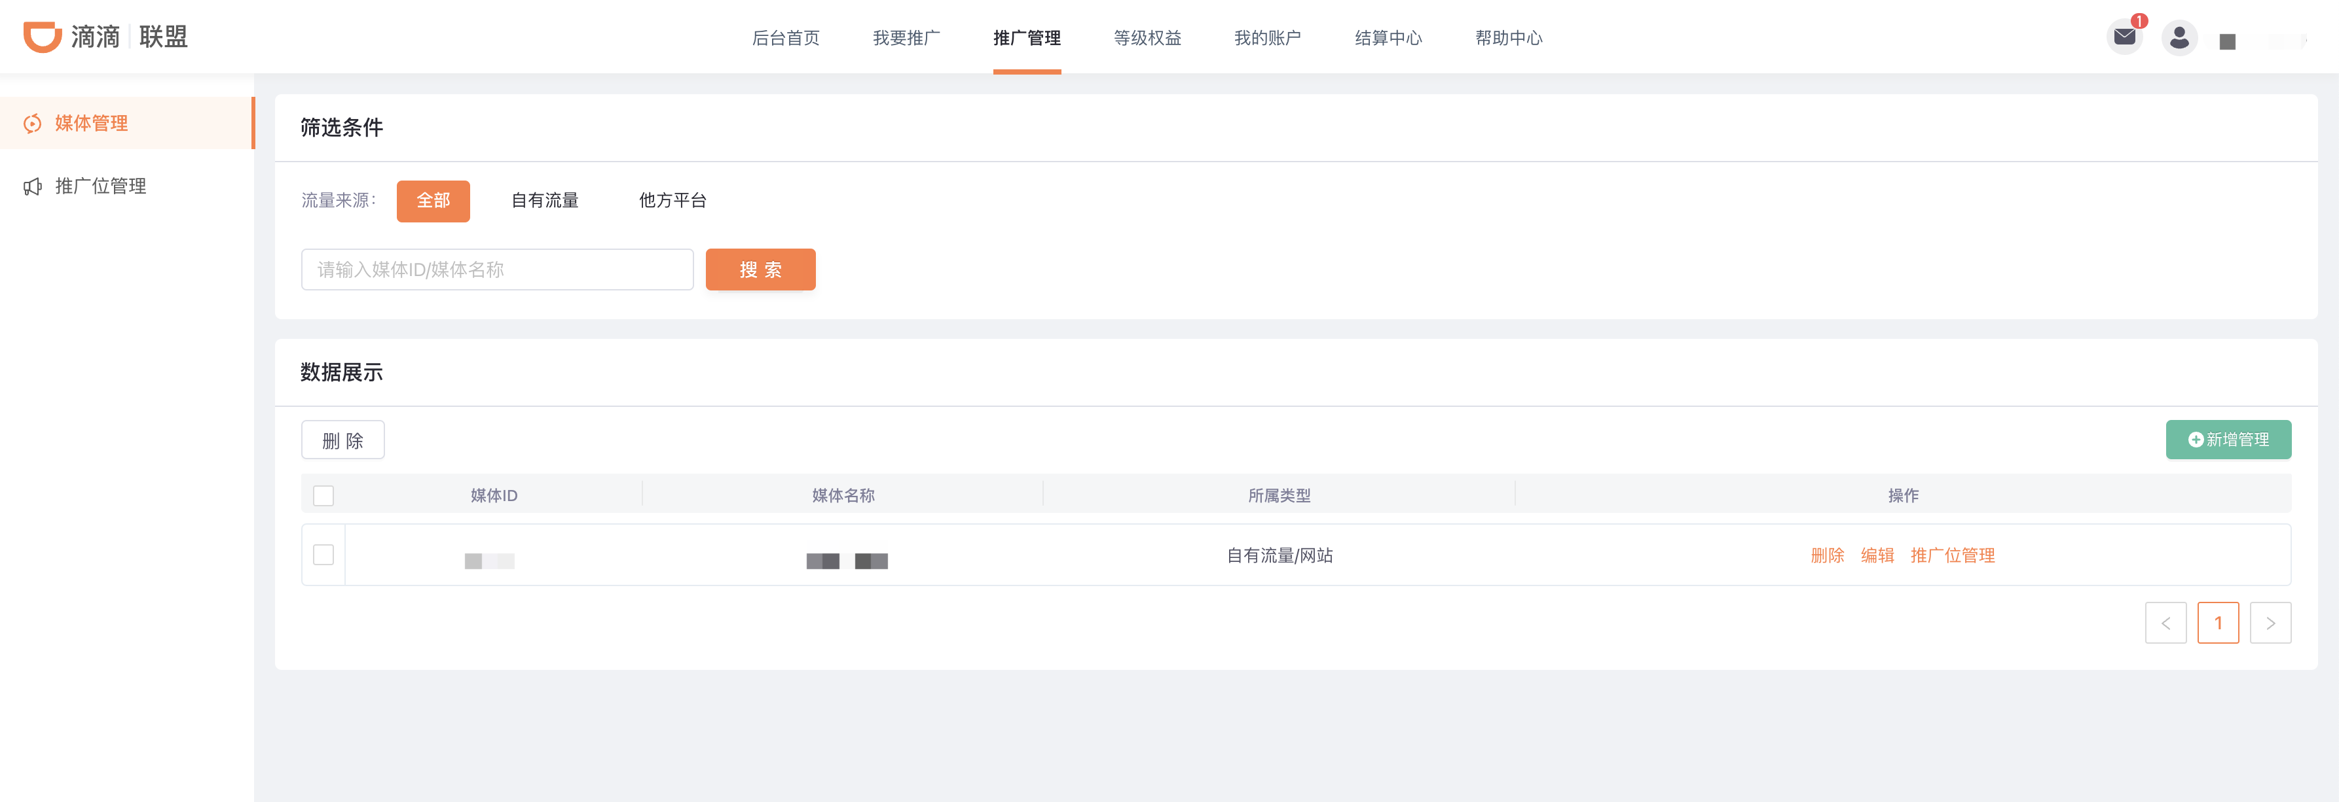Select the 自有流量 traffic source filter

[x=545, y=200]
